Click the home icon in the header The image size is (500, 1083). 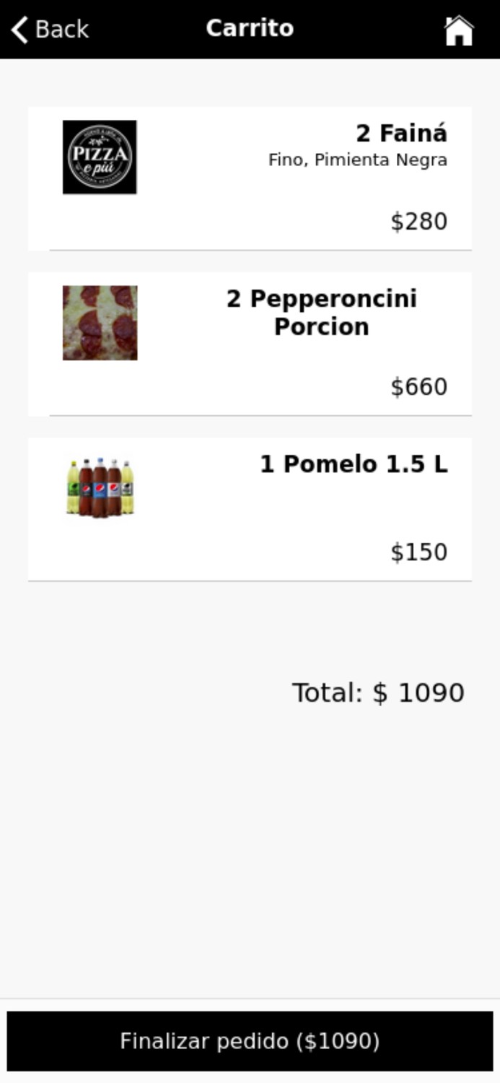459,28
